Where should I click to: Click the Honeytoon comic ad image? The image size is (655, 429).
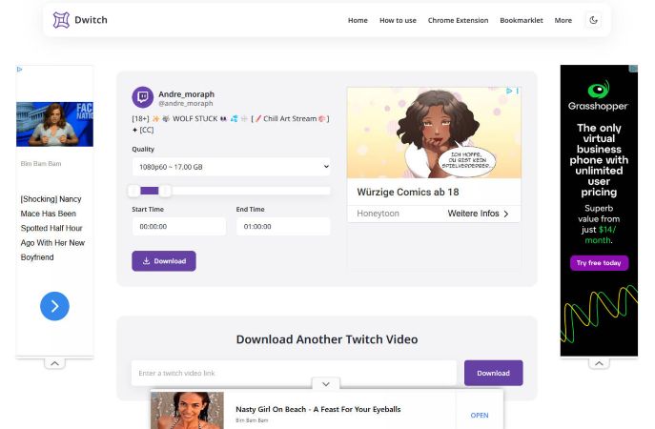tap(434, 133)
